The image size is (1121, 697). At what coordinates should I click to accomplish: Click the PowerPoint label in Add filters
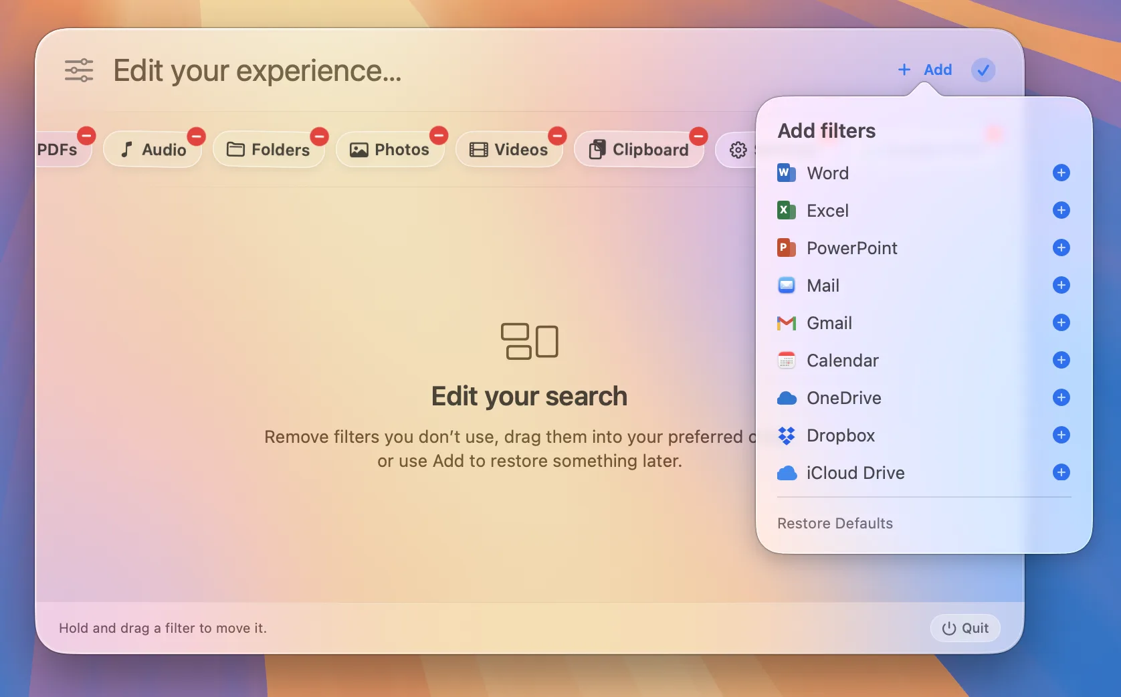852,248
